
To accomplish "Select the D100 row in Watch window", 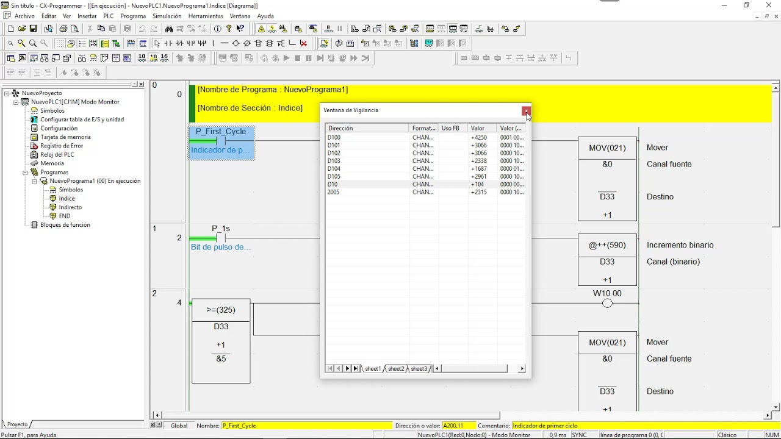I will (425, 138).
